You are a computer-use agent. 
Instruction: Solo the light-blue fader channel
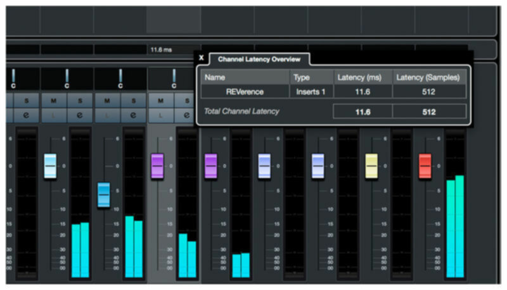point(80,101)
